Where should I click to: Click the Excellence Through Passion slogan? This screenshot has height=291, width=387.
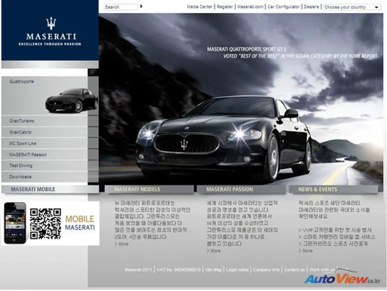click(x=50, y=44)
